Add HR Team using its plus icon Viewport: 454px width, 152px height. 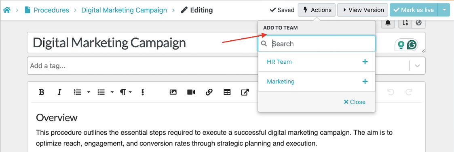pyautogui.click(x=365, y=62)
